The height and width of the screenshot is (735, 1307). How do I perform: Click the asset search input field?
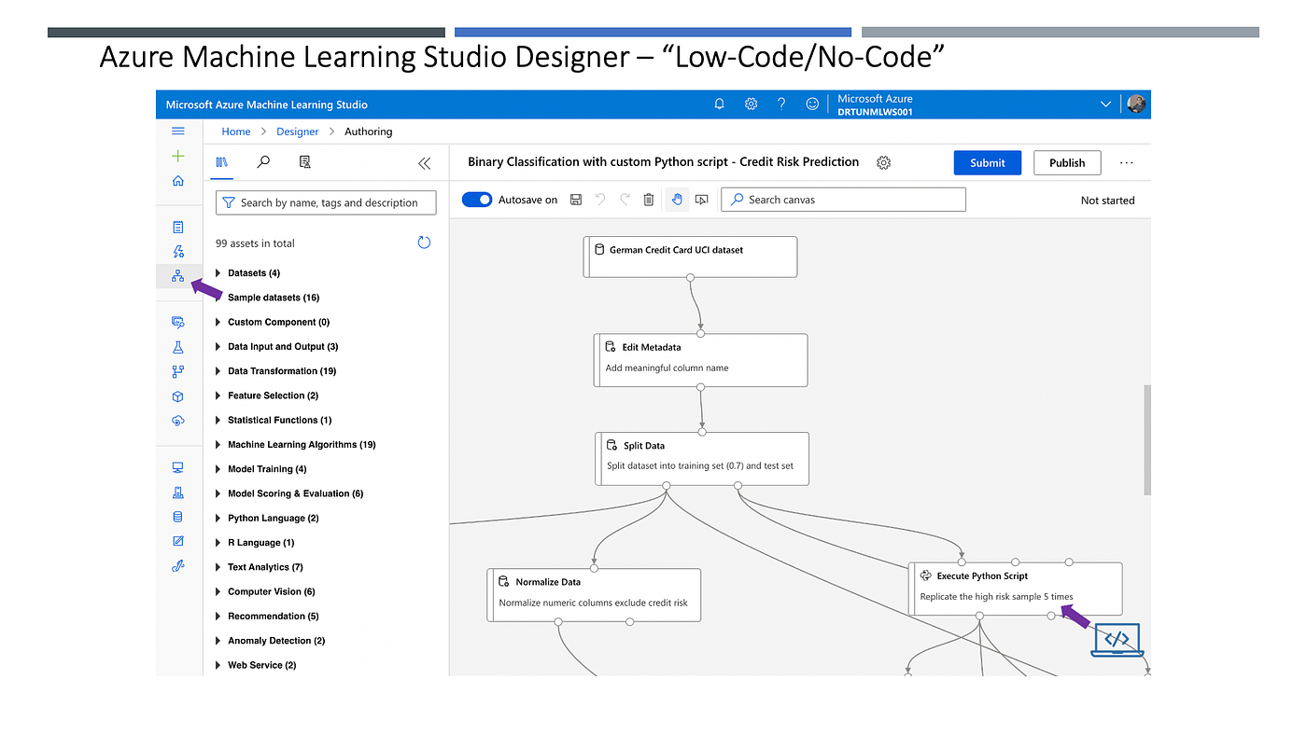click(x=326, y=202)
